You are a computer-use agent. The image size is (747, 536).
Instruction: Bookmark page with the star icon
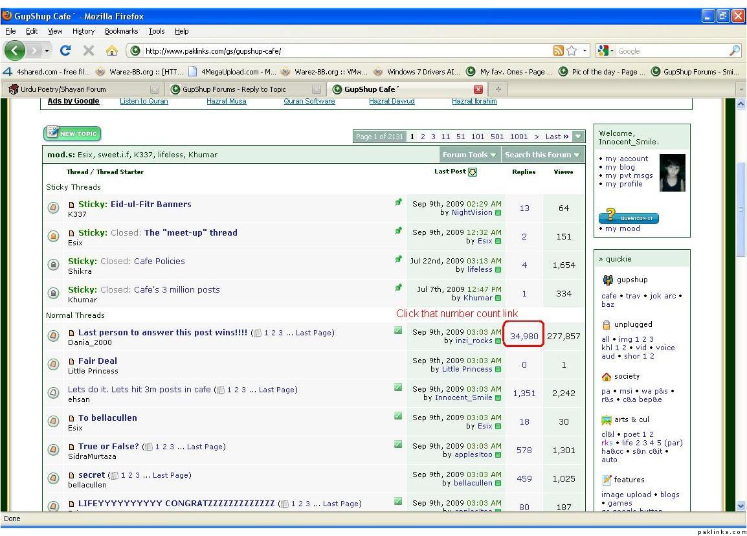pos(572,51)
